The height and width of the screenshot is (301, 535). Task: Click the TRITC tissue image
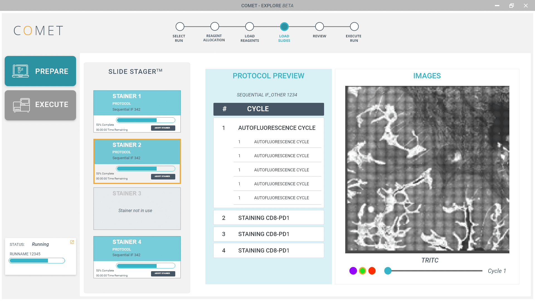tap(427, 169)
